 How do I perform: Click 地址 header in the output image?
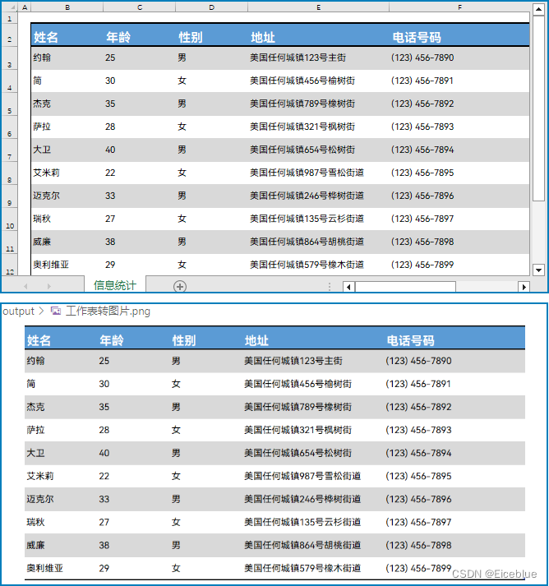[x=256, y=340]
